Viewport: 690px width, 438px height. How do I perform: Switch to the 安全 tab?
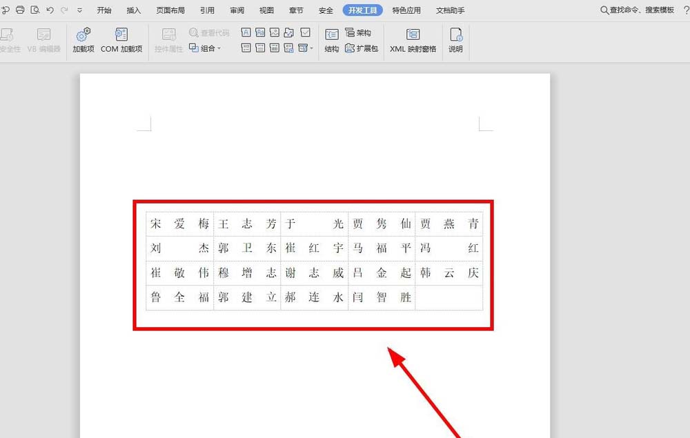click(x=326, y=10)
